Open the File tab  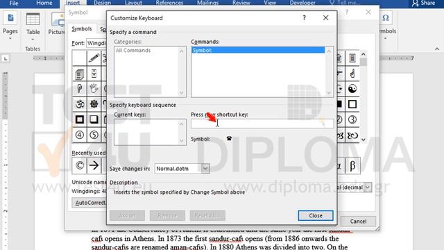[x=14, y=3]
